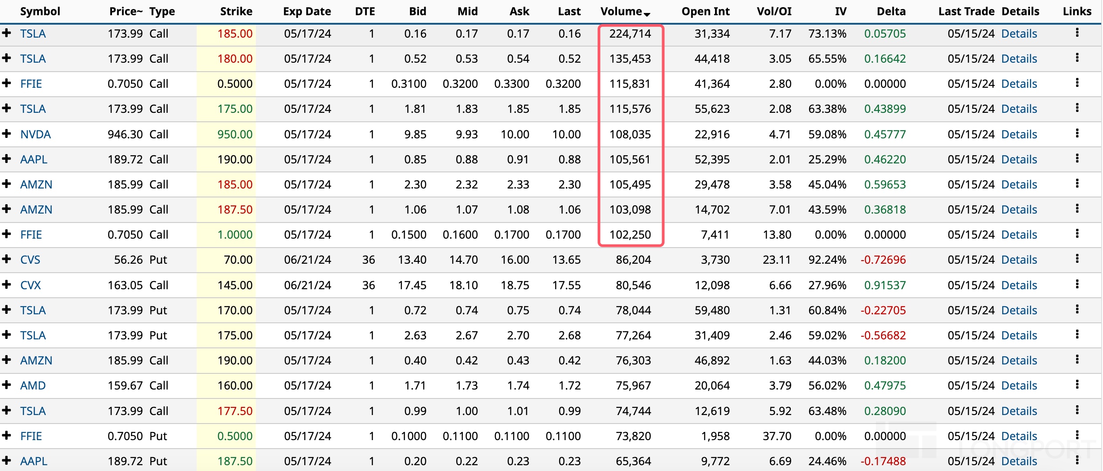This screenshot has width=1103, height=471.
Task: Sort by the Delta column header
Action: click(x=891, y=12)
